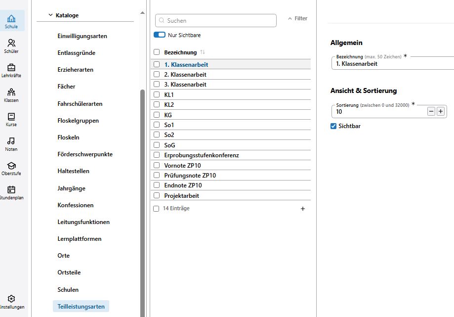The width and height of the screenshot is (454, 317).
Task: Uncheck the Sichtbar checkbox
Action: [333, 126]
